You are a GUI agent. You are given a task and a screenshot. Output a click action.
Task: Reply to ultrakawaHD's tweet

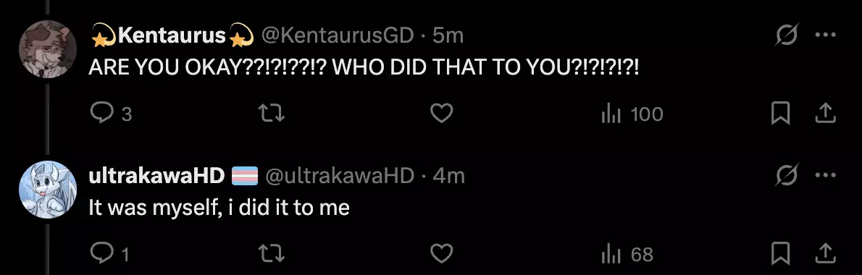(109, 254)
